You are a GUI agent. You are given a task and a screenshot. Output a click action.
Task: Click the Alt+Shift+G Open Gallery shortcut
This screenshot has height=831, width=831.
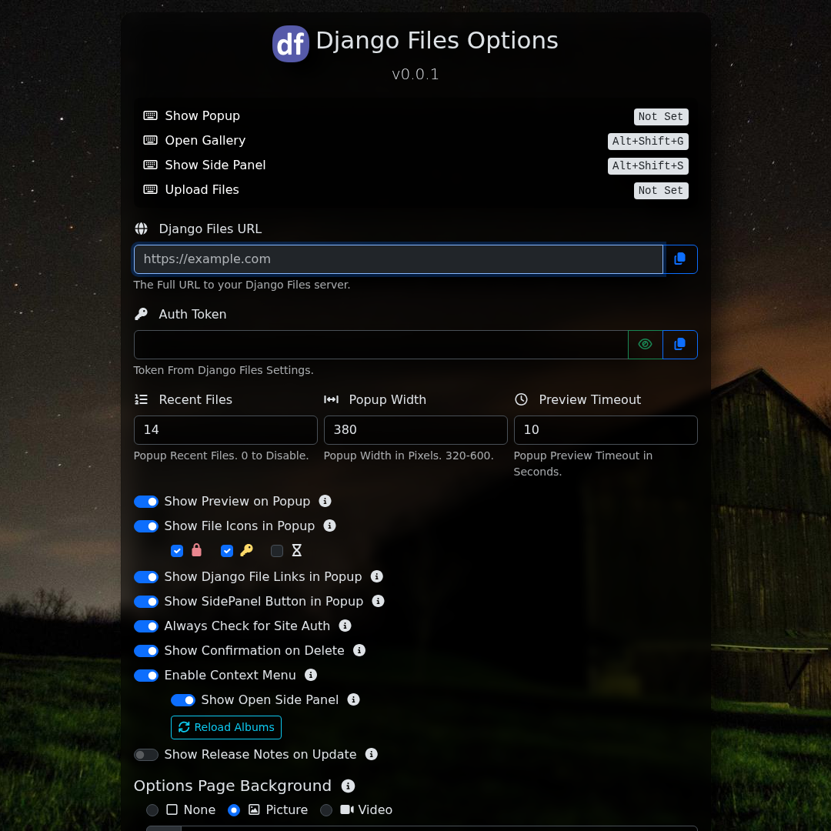pyautogui.click(x=647, y=142)
